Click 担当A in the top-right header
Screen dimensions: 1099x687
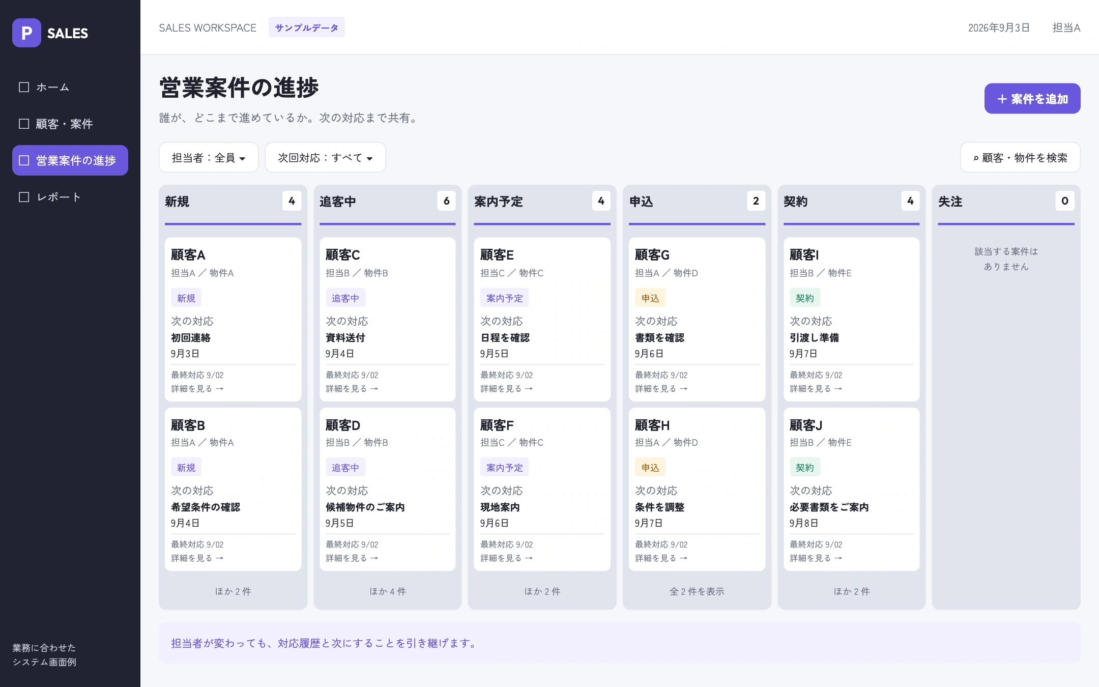point(1066,28)
